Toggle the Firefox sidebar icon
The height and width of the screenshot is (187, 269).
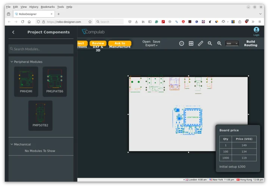click(150, 22)
